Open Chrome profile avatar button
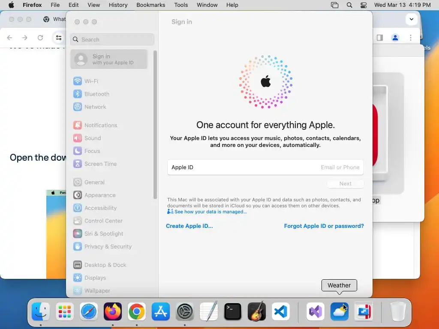 (x=395, y=38)
